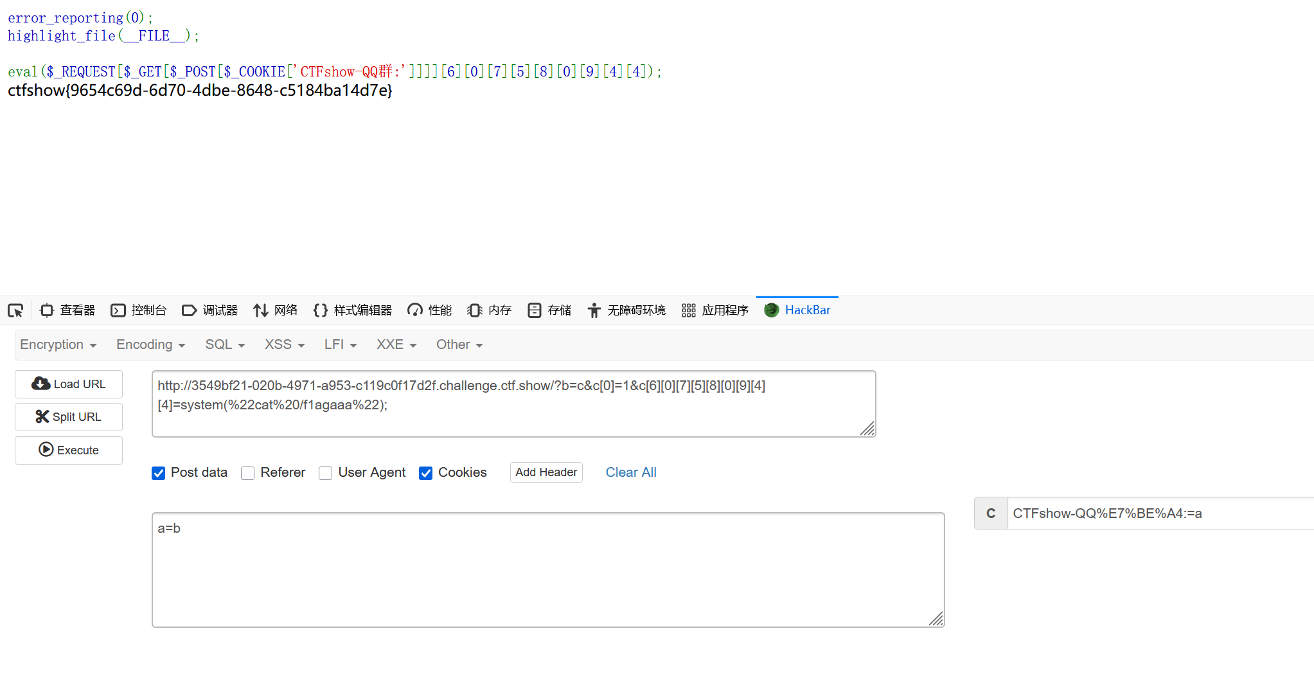Open the Debugger (调试器) panel
The image size is (1314, 694).
tap(210, 310)
